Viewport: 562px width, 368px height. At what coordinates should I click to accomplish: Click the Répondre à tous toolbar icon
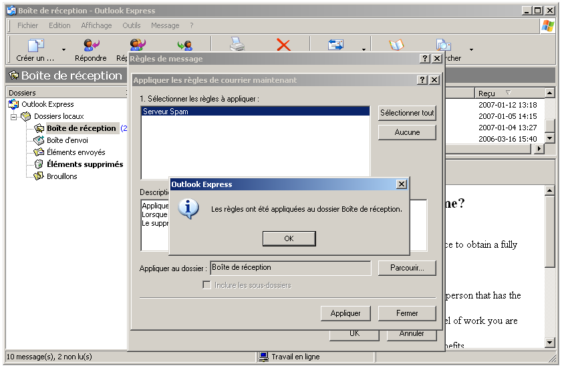point(138,45)
